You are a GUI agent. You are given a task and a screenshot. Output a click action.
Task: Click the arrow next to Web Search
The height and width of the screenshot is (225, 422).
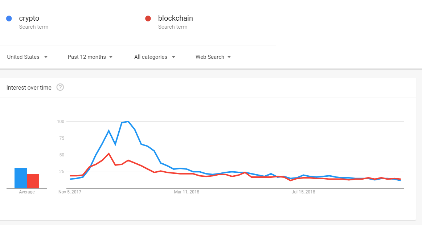(229, 57)
